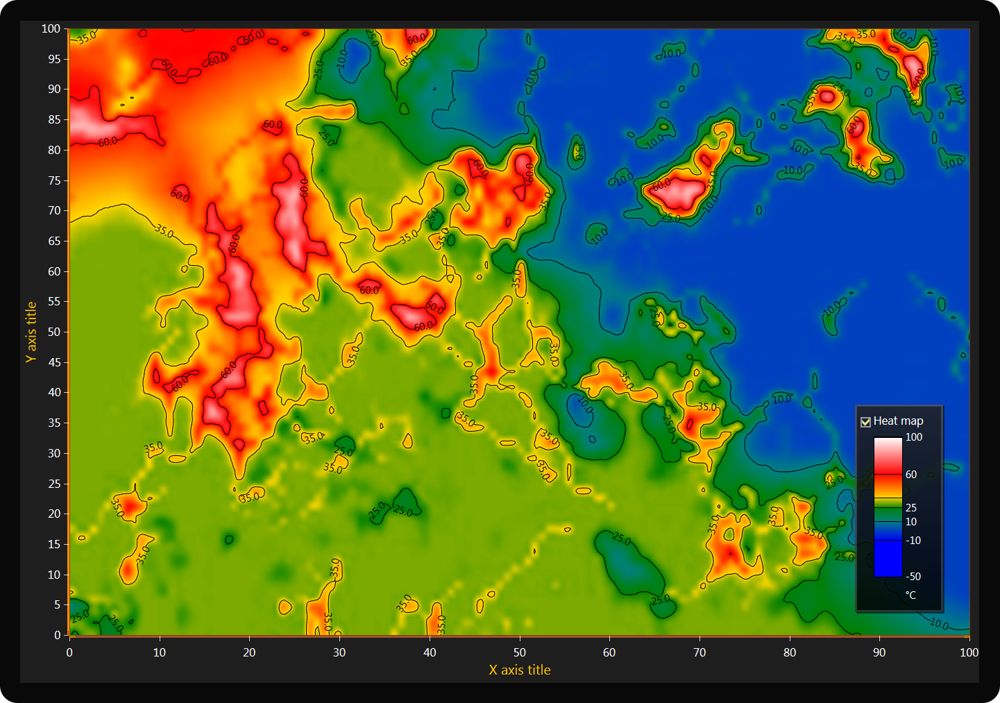Click the Y axis tick label 75
The height and width of the screenshot is (703, 1000).
(54, 180)
